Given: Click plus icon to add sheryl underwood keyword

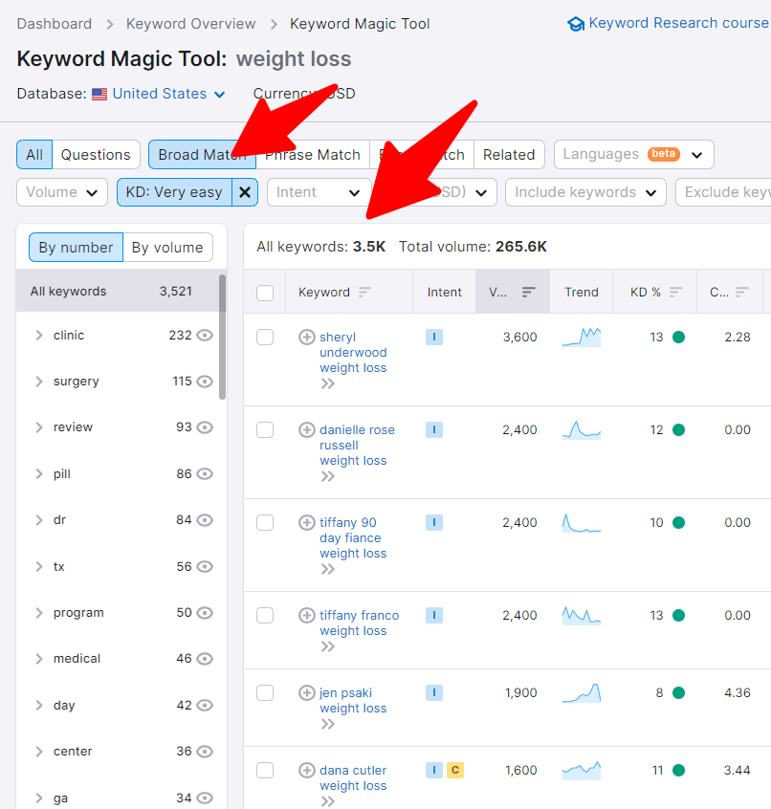Looking at the screenshot, I should tap(307, 337).
